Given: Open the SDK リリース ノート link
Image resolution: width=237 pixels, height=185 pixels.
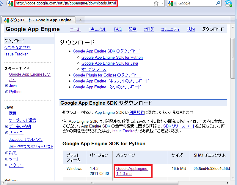Looking at the screenshot, I should pos(179,126).
